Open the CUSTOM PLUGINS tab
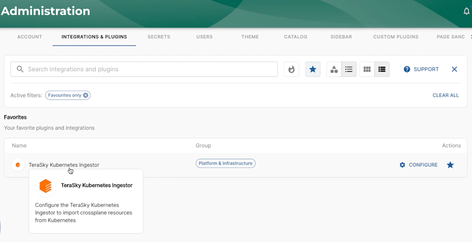This screenshot has width=472, height=242. (396, 37)
